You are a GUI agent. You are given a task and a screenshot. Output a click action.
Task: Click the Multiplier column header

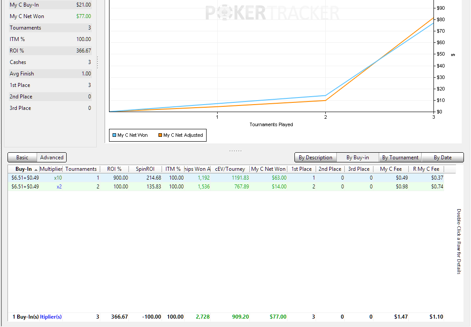point(51,169)
